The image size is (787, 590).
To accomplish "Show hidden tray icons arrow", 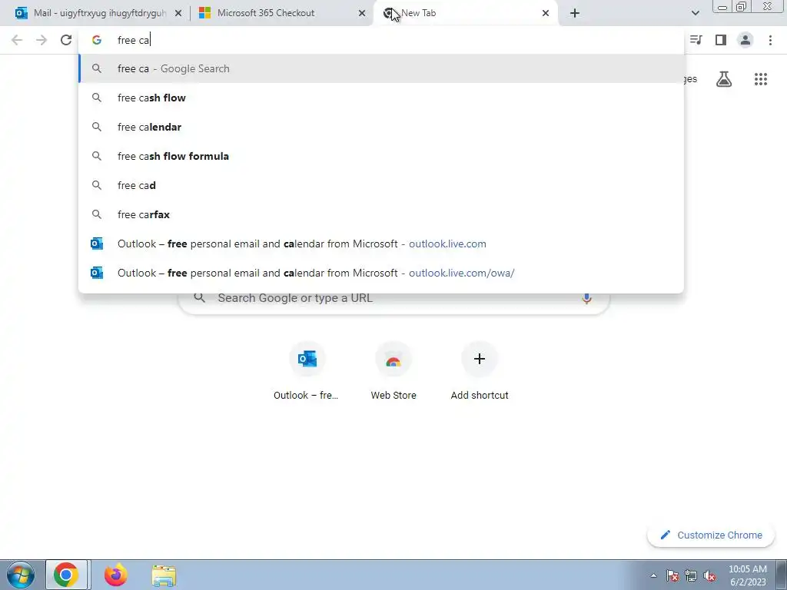I will click(653, 575).
